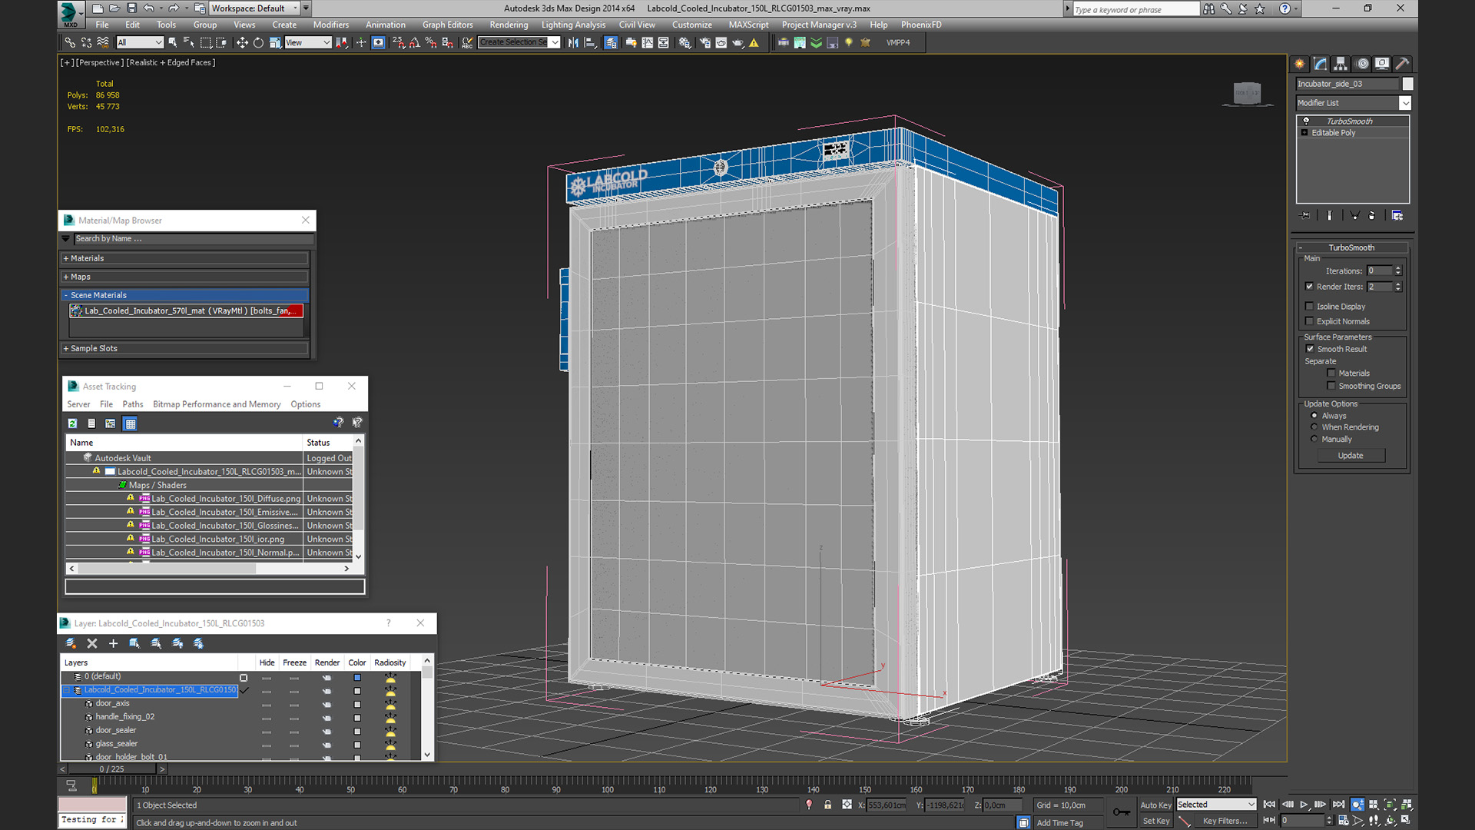This screenshot has width=1475, height=830.
Task: Select Manually update radio button
Action: 1314,440
